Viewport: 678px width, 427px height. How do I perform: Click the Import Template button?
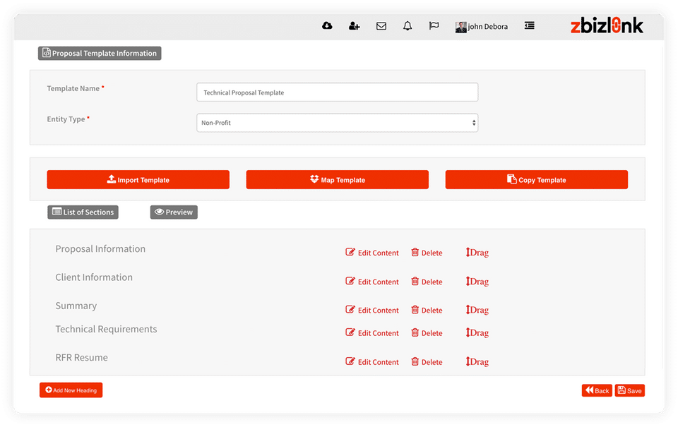138,180
